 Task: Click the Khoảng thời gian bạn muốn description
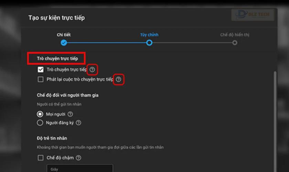pos(100,147)
